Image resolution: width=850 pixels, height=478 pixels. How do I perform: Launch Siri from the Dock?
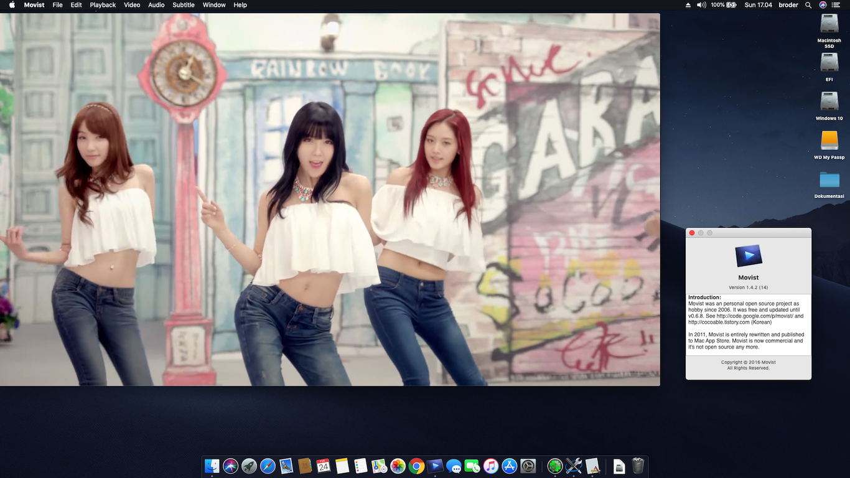[x=231, y=466]
